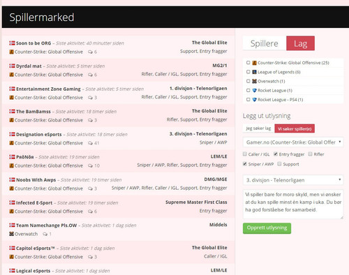Screen dimensions: 349x275
Task: Open the Gamer.no Counter-Strike game dropdown
Action: pos(293,142)
